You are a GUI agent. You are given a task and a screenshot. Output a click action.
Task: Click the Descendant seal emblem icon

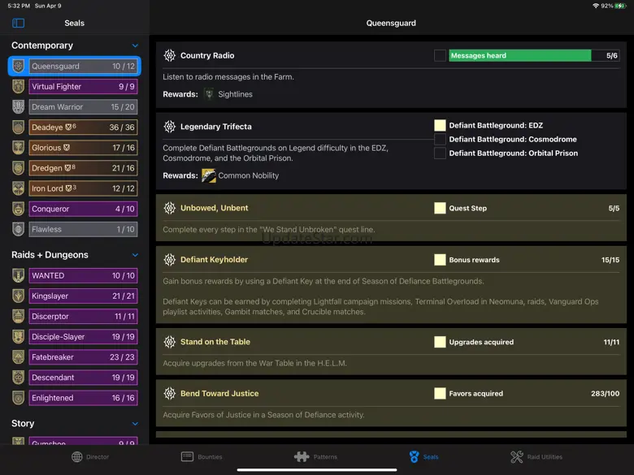point(18,378)
